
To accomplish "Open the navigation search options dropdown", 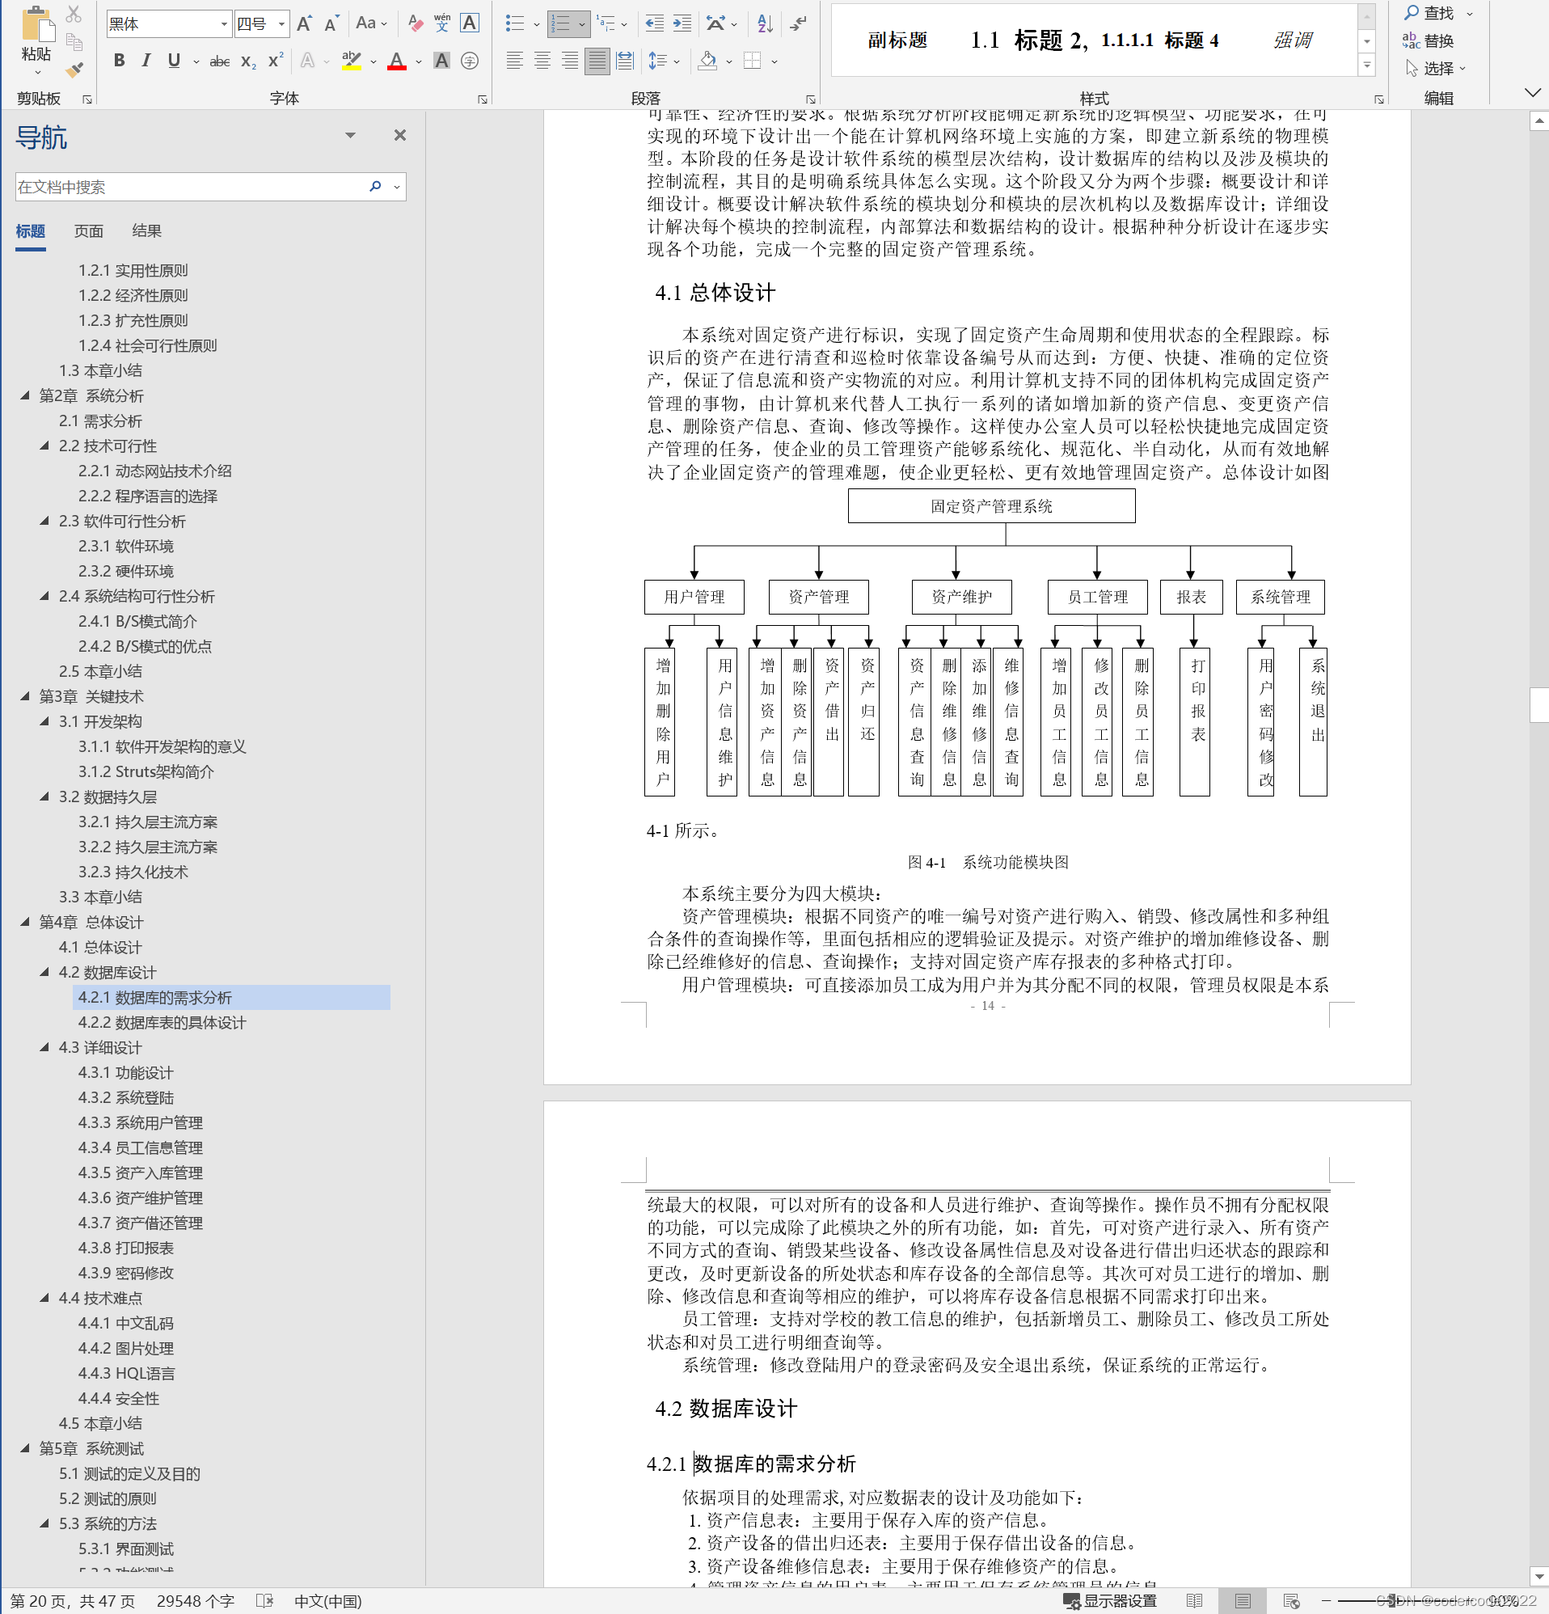I will point(397,187).
